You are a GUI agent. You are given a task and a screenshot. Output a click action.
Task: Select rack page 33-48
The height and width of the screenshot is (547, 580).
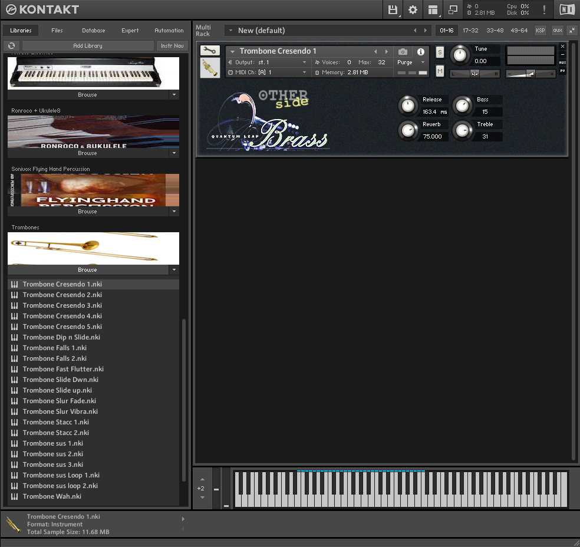(x=495, y=30)
